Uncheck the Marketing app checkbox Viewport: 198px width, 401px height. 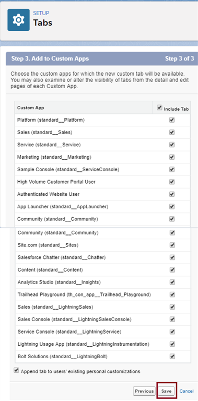coord(172,157)
